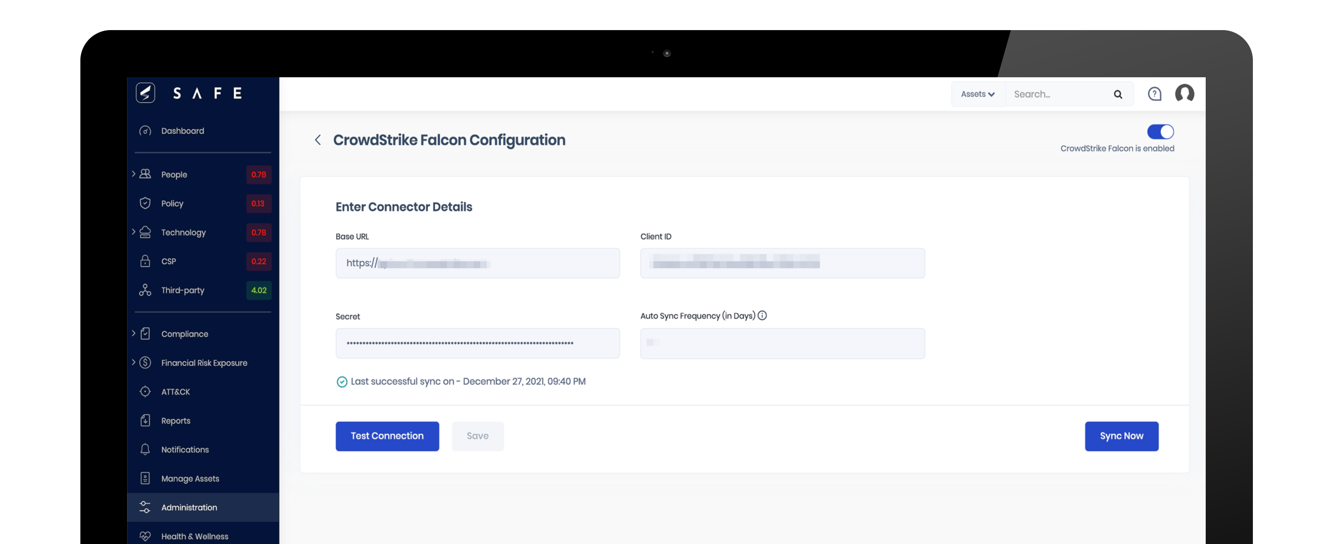The image size is (1340, 544).
Task: Open the Manage Assets menu item
Action: pyautogui.click(x=203, y=478)
